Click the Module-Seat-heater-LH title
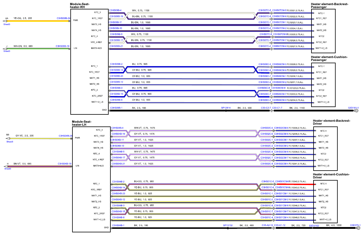Image resolution: width=363 pixels, height=235 pixels. 82,123
